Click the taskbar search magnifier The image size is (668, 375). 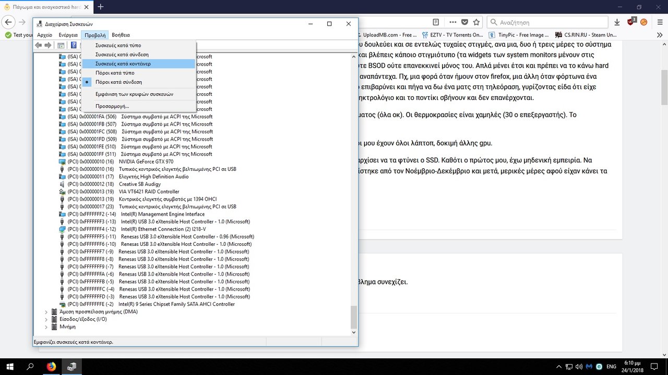(x=30, y=367)
